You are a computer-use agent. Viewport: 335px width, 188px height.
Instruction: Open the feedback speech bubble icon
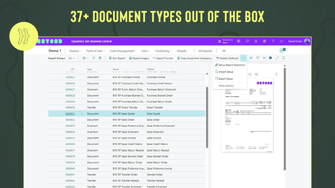(281, 41)
